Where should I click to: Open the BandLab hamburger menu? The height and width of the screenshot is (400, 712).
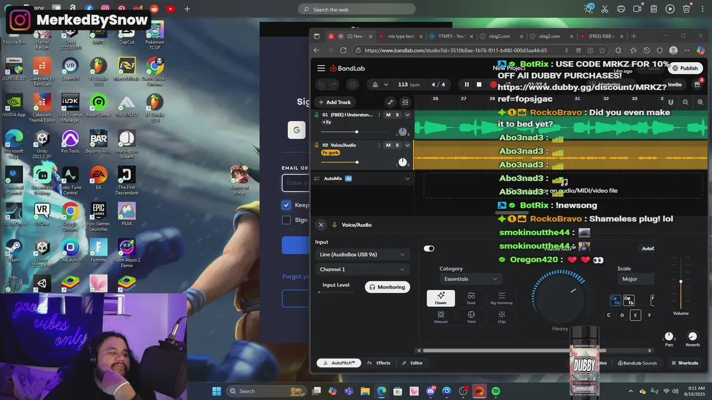point(321,68)
